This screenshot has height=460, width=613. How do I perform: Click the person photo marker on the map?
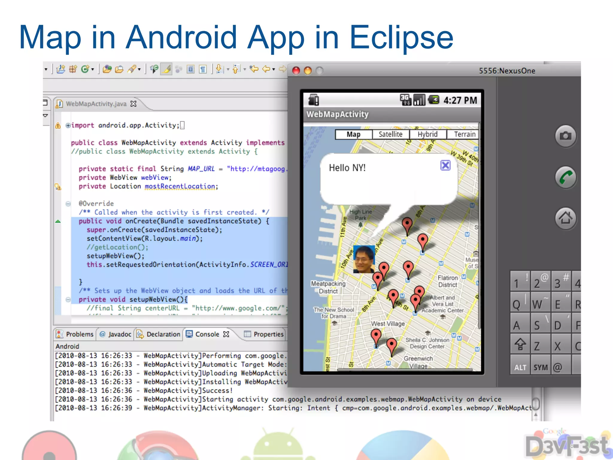click(364, 259)
